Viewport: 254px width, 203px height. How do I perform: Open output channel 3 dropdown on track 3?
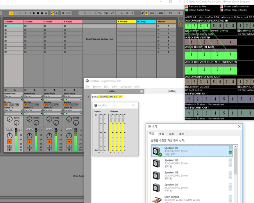(53, 114)
